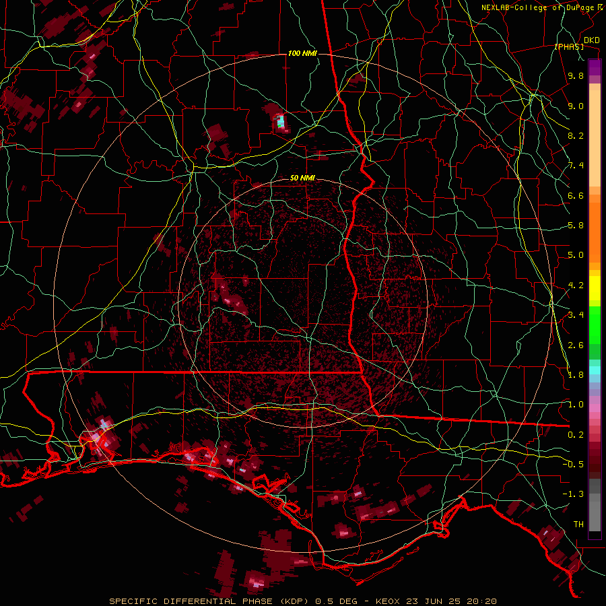This screenshot has width=606, height=606.
Task: Pick the bright green segment beside 3.4
Action: point(595,325)
